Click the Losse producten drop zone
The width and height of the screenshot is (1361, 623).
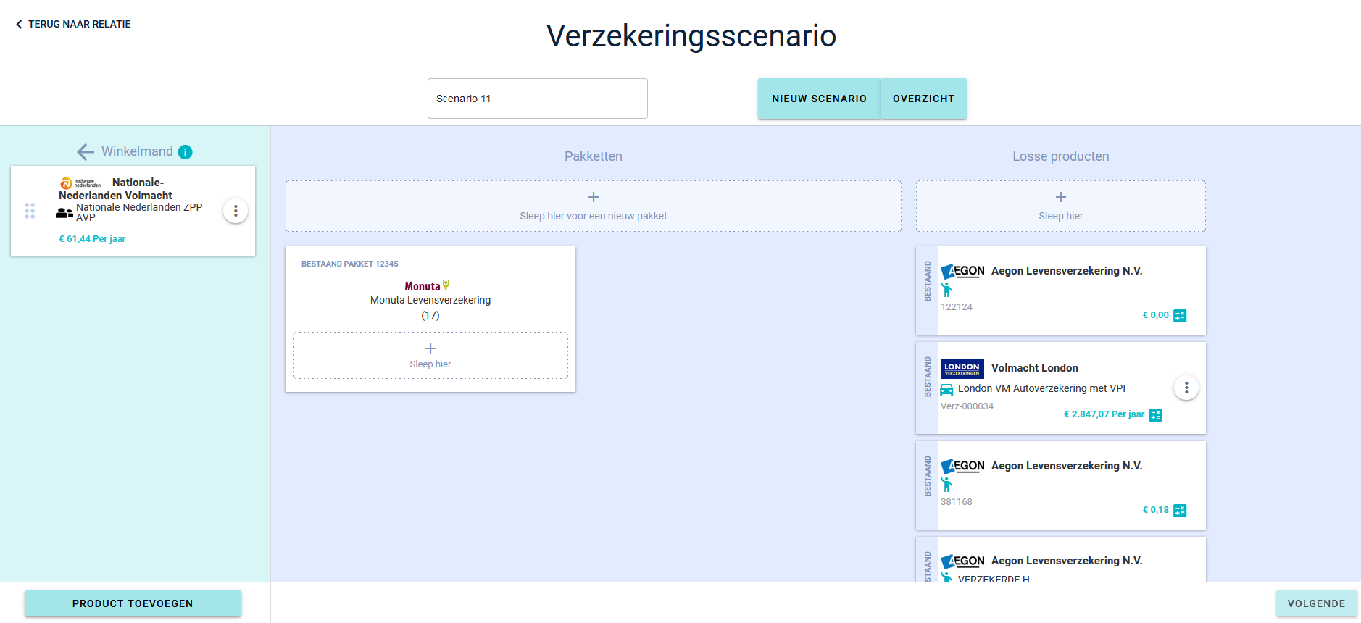click(1060, 206)
